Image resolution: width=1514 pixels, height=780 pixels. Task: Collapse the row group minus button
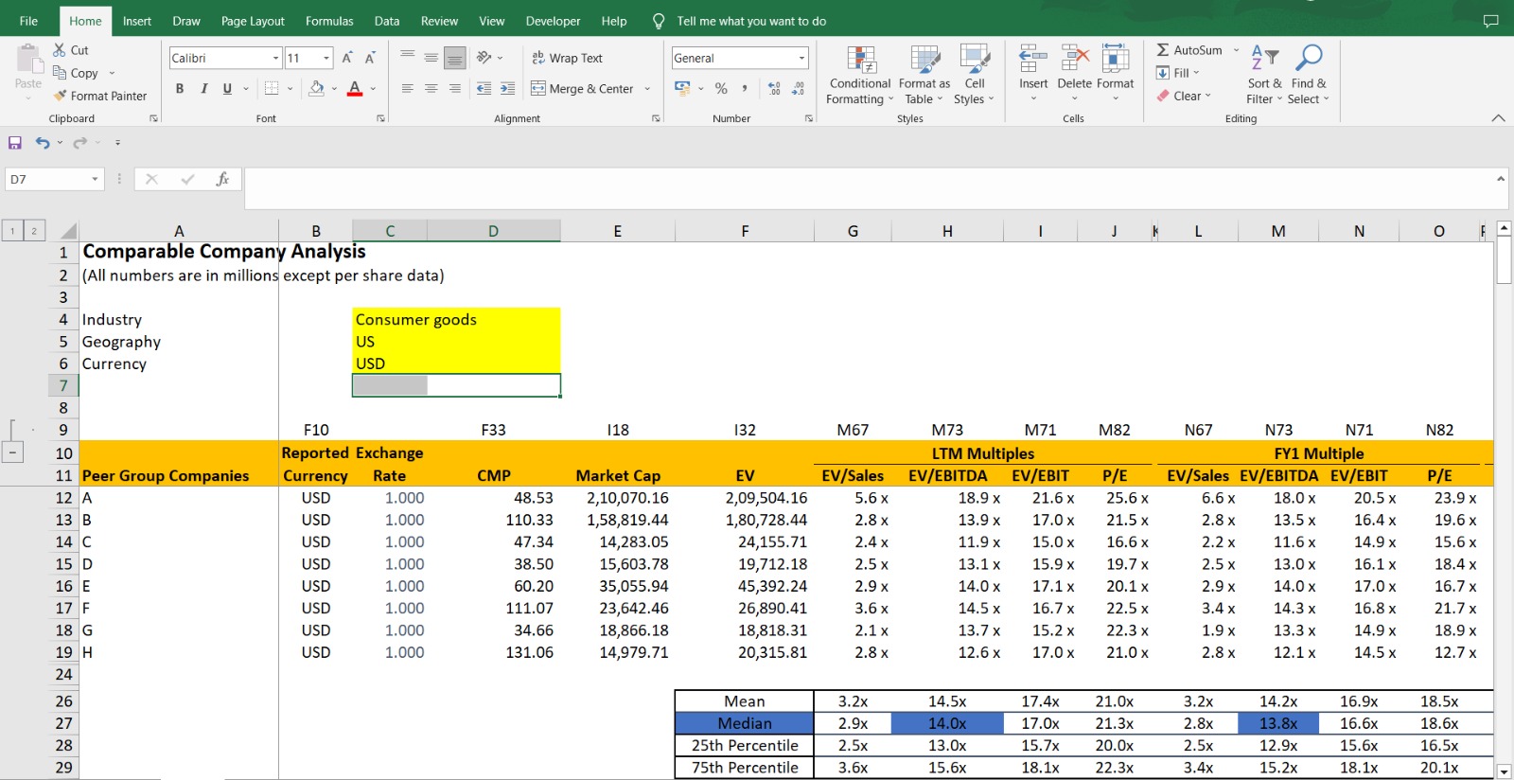click(13, 452)
